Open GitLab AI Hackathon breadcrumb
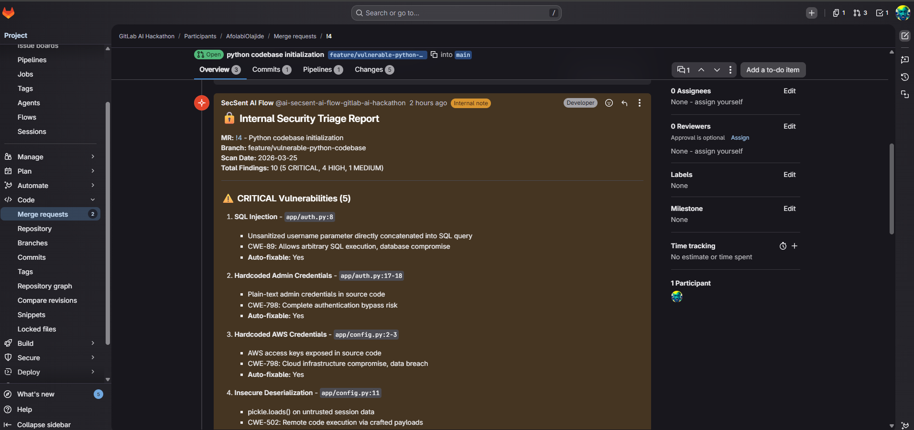The image size is (914, 430). [x=147, y=36]
